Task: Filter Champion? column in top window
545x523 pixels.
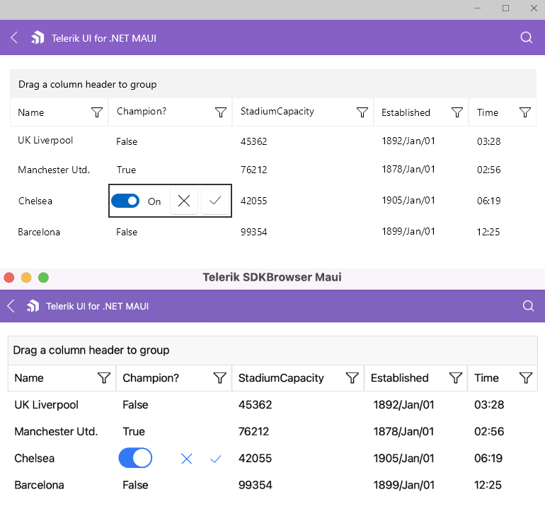Action: tap(221, 112)
